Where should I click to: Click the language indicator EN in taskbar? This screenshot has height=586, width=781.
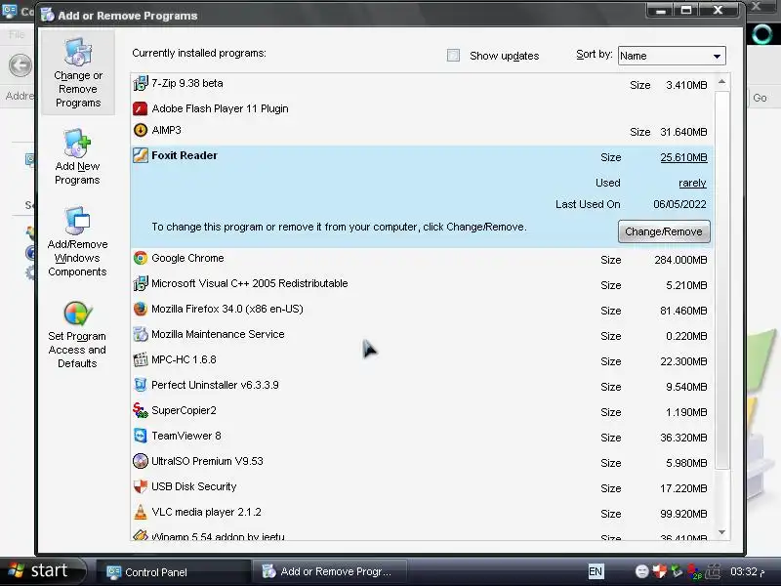click(596, 571)
